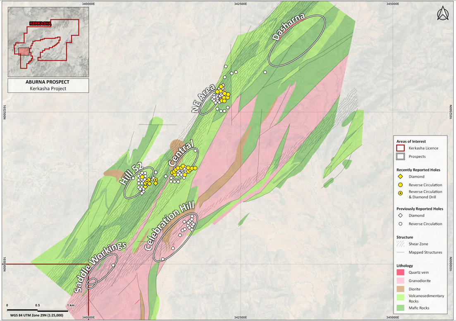Click the white Reverse Circulation legend circle
The width and height of the screenshot is (456, 321).
(401, 224)
